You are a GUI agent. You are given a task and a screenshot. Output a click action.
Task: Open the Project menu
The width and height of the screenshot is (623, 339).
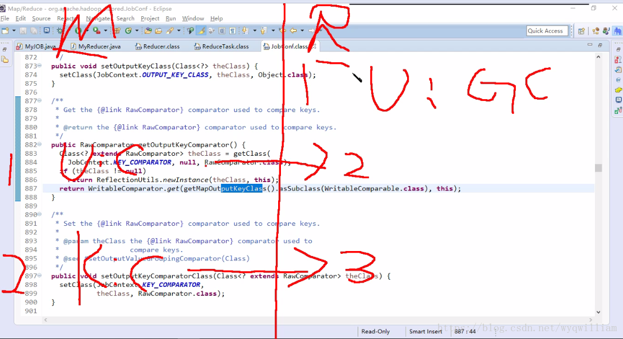(x=150, y=18)
